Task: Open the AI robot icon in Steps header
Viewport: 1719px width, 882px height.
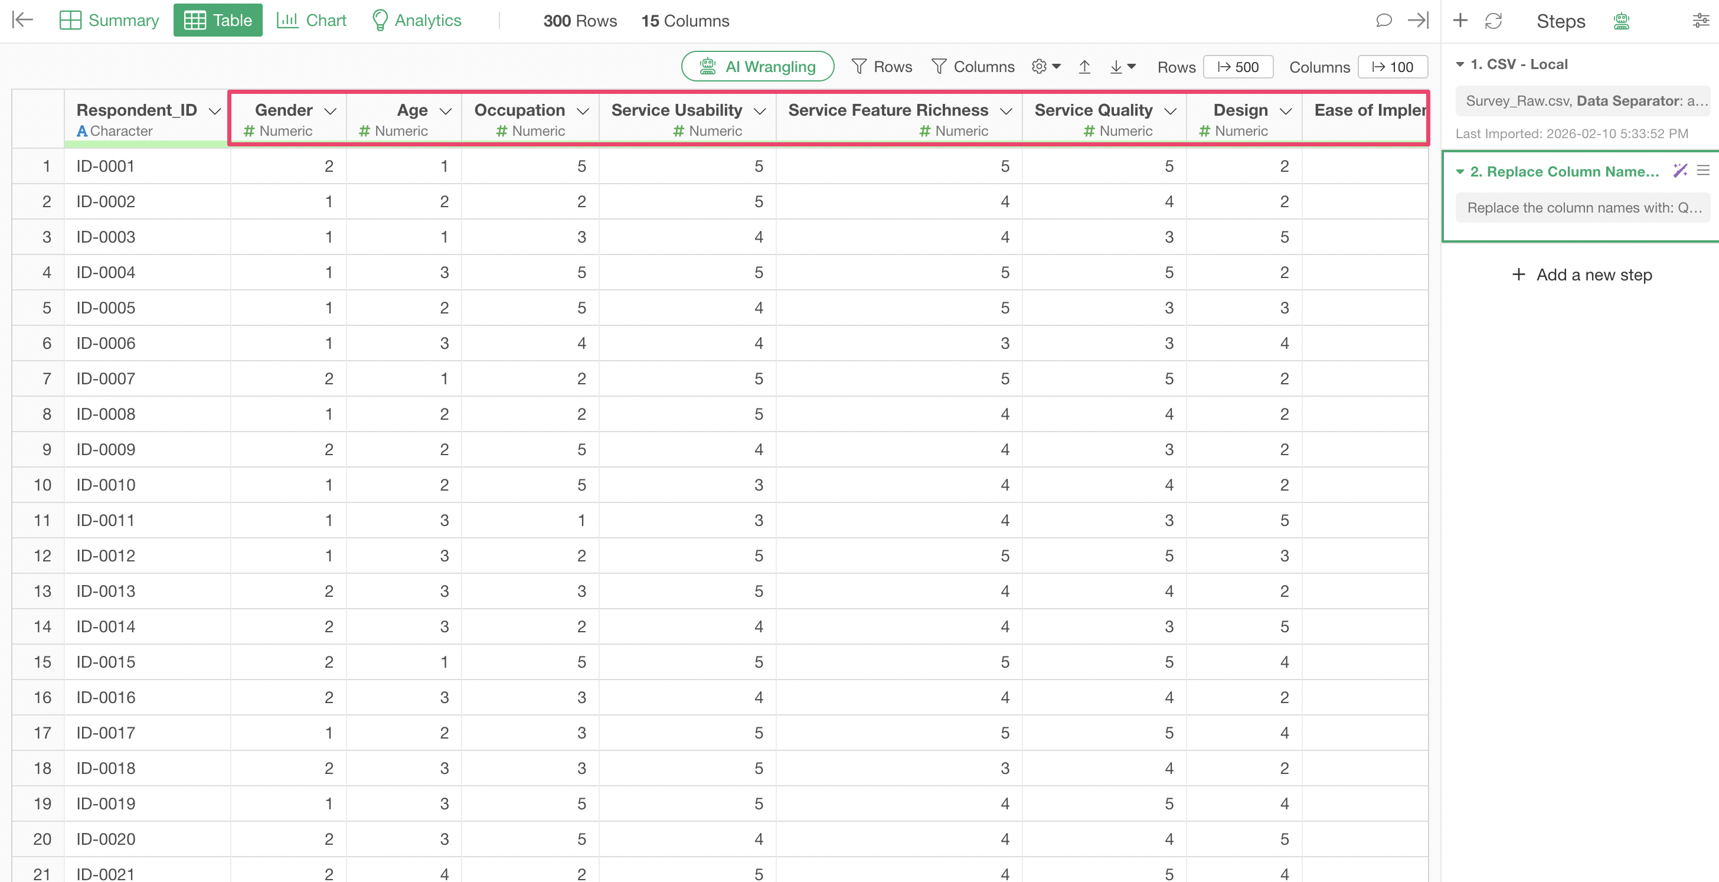Action: click(1622, 21)
